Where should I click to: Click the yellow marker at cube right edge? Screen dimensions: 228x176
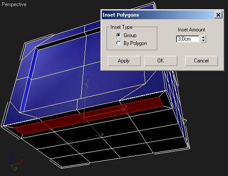pyautogui.click(x=185, y=121)
